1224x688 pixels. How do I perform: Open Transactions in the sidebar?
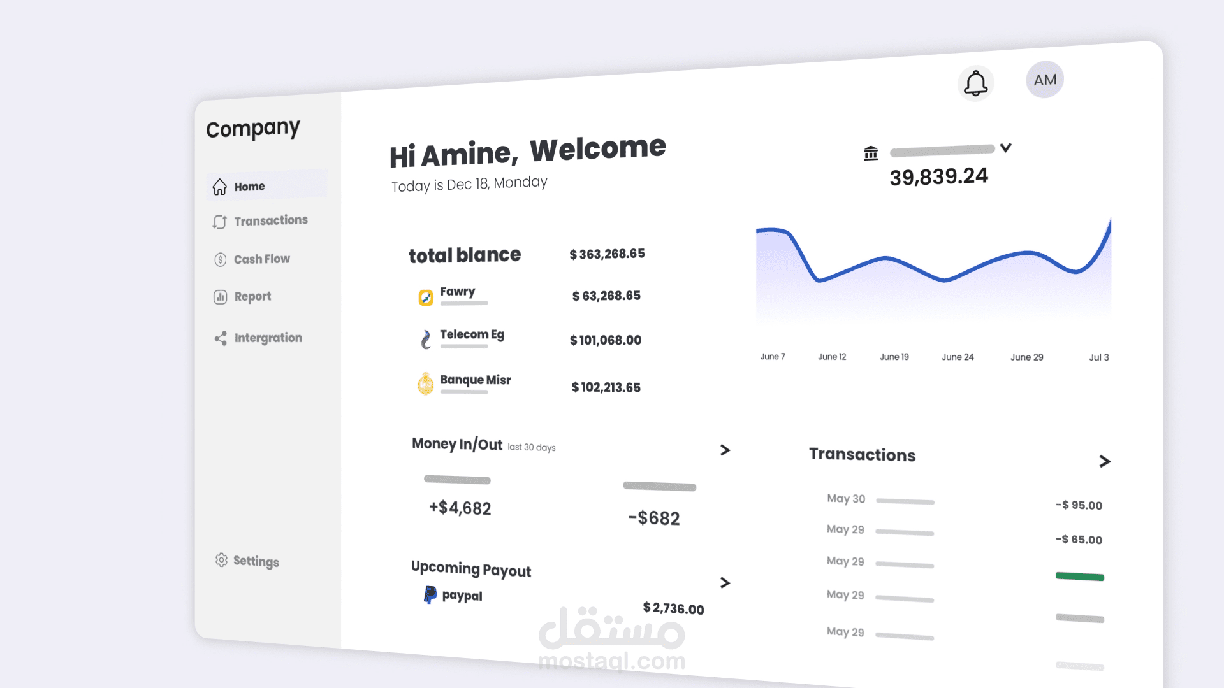(270, 220)
